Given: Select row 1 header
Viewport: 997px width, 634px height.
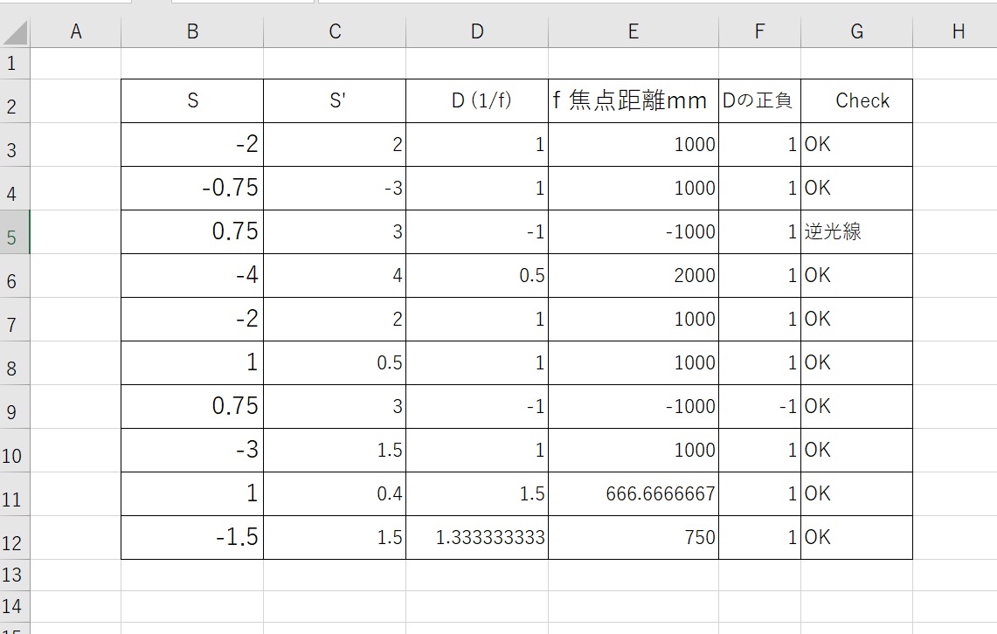Looking at the screenshot, I should click(x=15, y=64).
